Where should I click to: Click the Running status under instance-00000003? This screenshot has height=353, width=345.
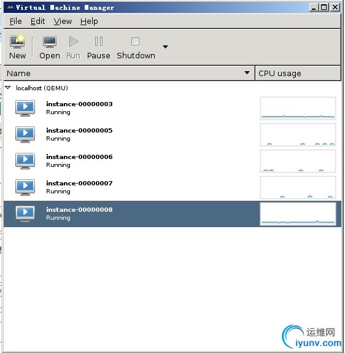(58, 112)
